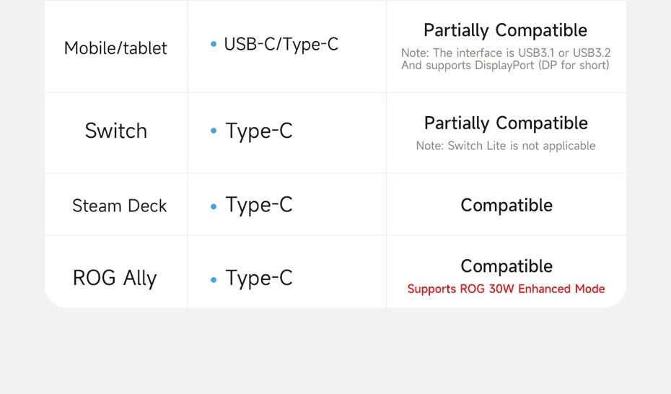Click the blue bullet beside USB-C/Type-C
This screenshot has width=671, height=394.
[x=214, y=45]
